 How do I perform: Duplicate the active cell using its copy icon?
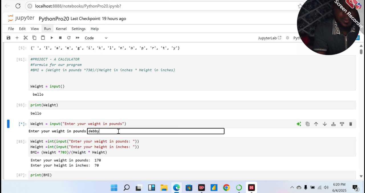point(307,124)
